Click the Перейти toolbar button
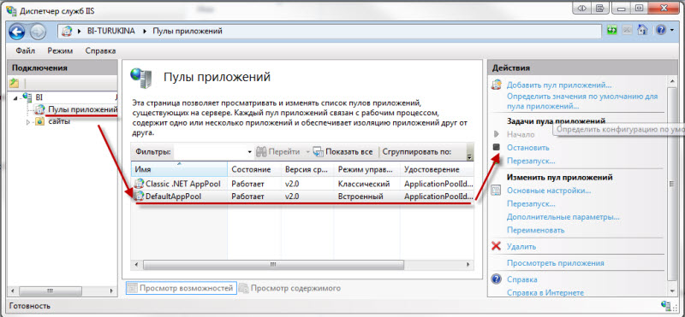 pos(278,152)
